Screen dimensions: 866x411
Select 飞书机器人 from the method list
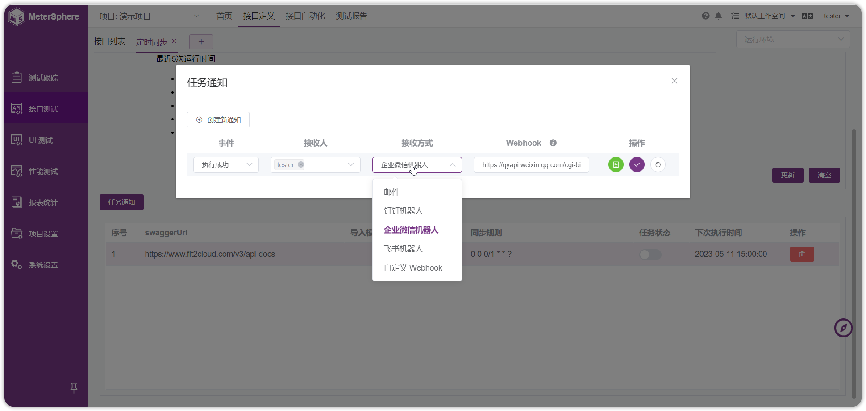[417, 249]
